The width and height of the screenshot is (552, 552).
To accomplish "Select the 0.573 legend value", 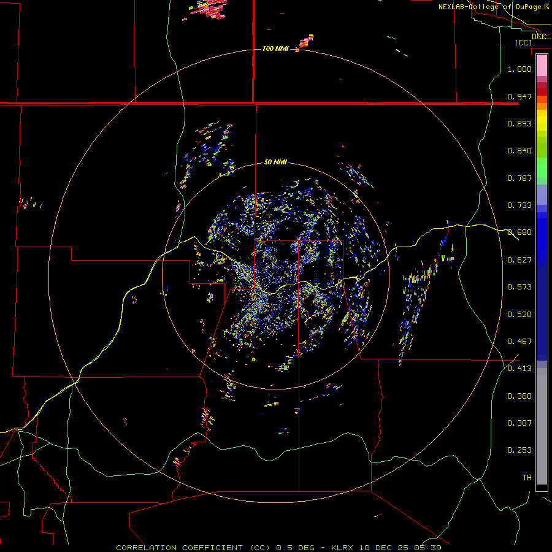I will 519,287.
